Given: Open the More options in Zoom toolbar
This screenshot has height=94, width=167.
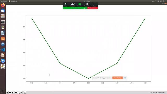Looking at the screenshot, I should point(94,5).
